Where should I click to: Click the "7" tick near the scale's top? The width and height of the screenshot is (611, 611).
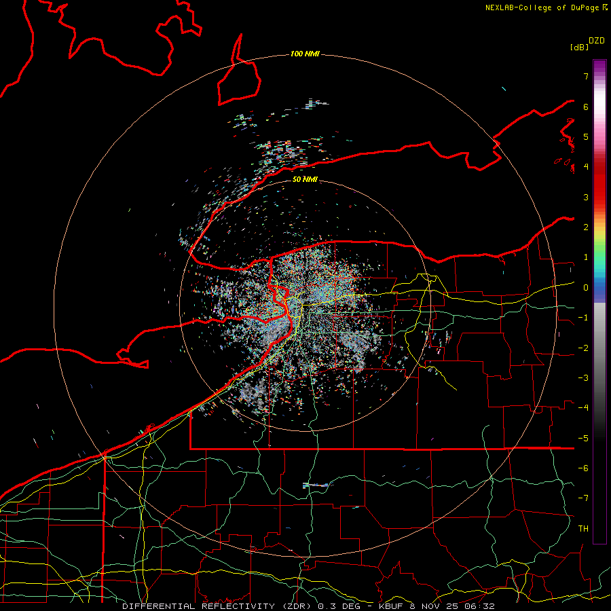tap(586, 76)
